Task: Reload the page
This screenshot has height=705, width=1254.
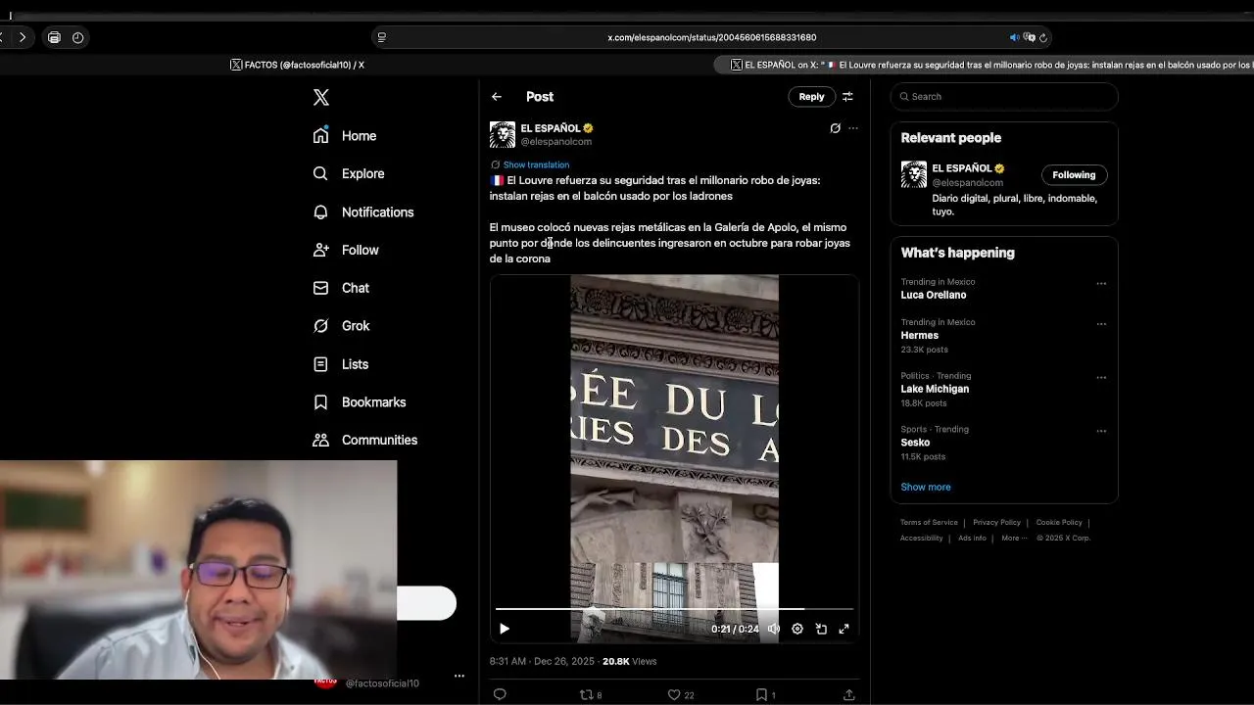Action: [1042, 37]
